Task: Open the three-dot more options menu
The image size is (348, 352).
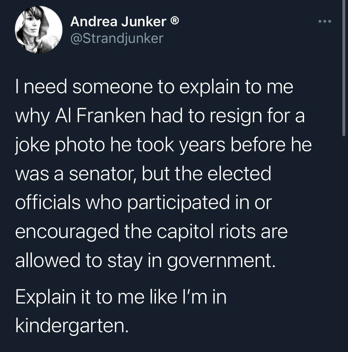Action: pyautogui.click(x=325, y=22)
